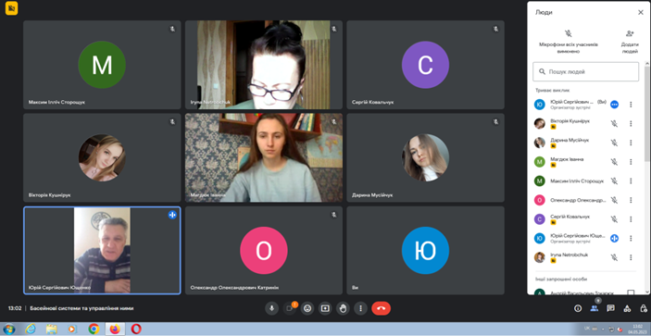This screenshot has width=651, height=336.
Task: Open Internet Explorer from the taskbar
Action: 31,330
